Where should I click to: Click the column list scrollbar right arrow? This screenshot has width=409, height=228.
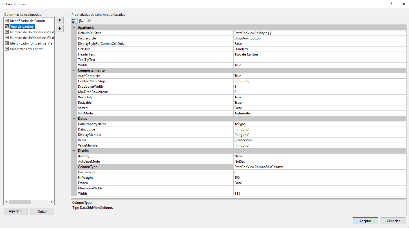coord(52,202)
